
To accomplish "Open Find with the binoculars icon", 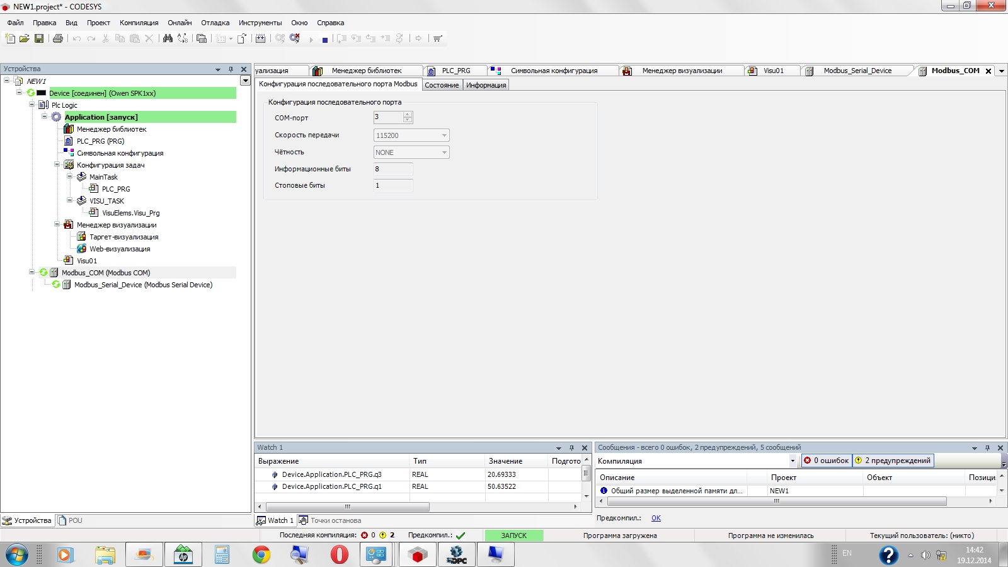I will coord(168,38).
